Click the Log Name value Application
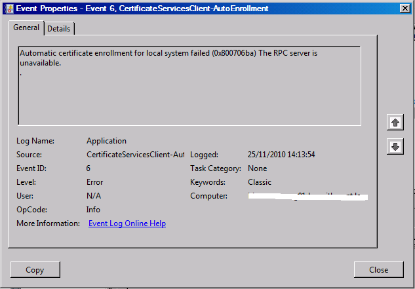The image size is (415, 289). [106, 141]
